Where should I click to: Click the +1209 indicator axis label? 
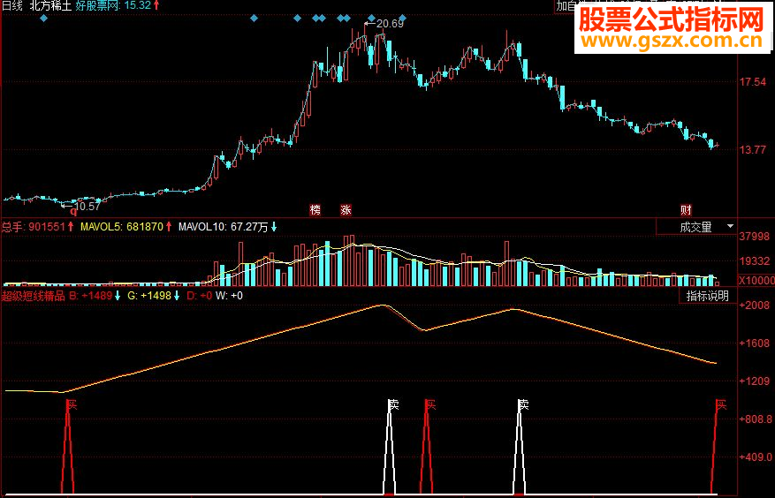click(x=755, y=381)
